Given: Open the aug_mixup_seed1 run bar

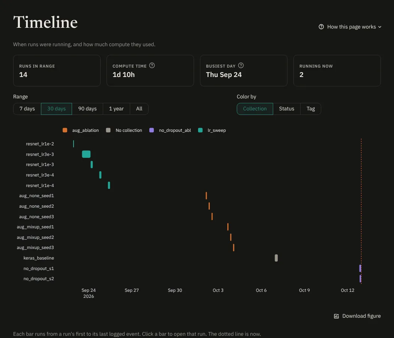Looking at the screenshot, I should click(x=228, y=227).
